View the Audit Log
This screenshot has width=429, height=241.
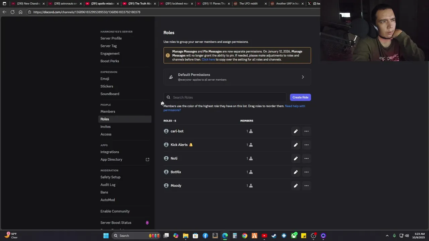point(108,185)
